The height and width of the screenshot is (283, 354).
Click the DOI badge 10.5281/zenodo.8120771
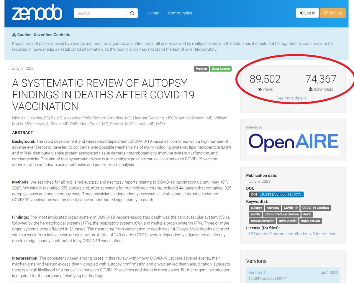point(276,195)
